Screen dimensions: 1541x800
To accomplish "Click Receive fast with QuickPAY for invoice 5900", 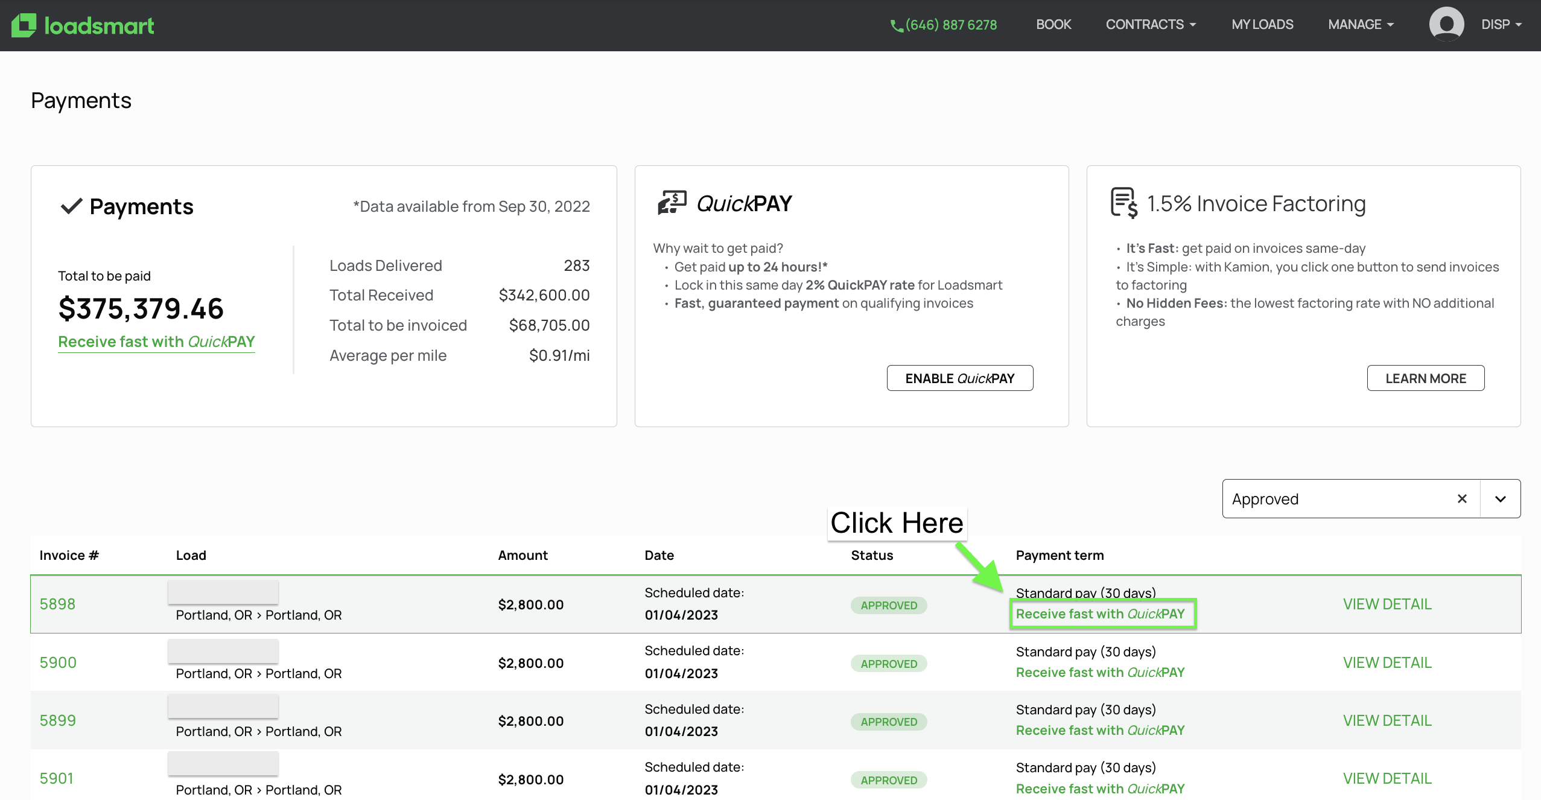I will [1100, 672].
